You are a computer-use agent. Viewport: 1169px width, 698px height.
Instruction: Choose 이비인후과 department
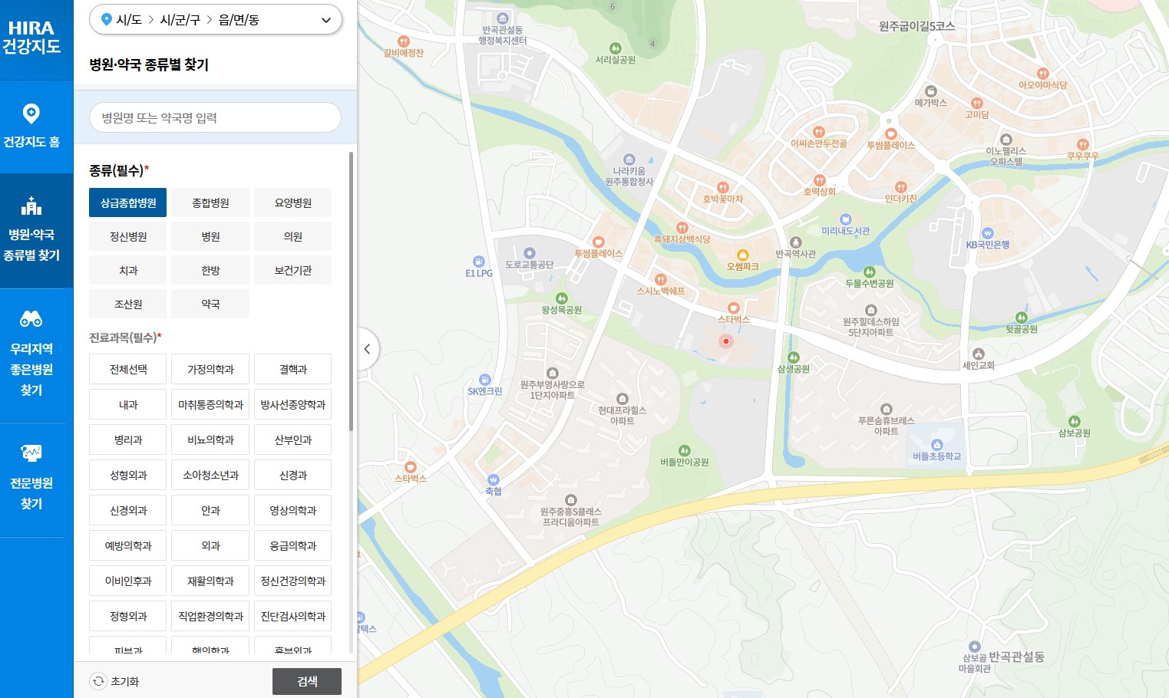pyautogui.click(x=128, y=581)
